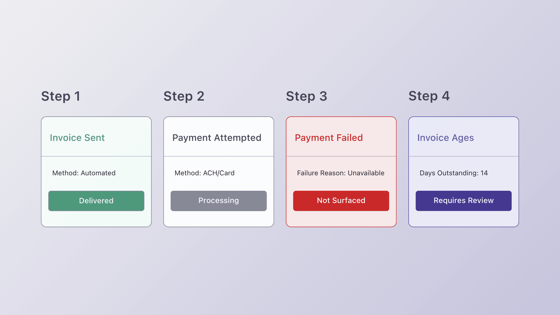This screenshot has height=315, width=560.
Task: Click the word Sent in Invoice Sent
Action: click(x=94, y=138)
